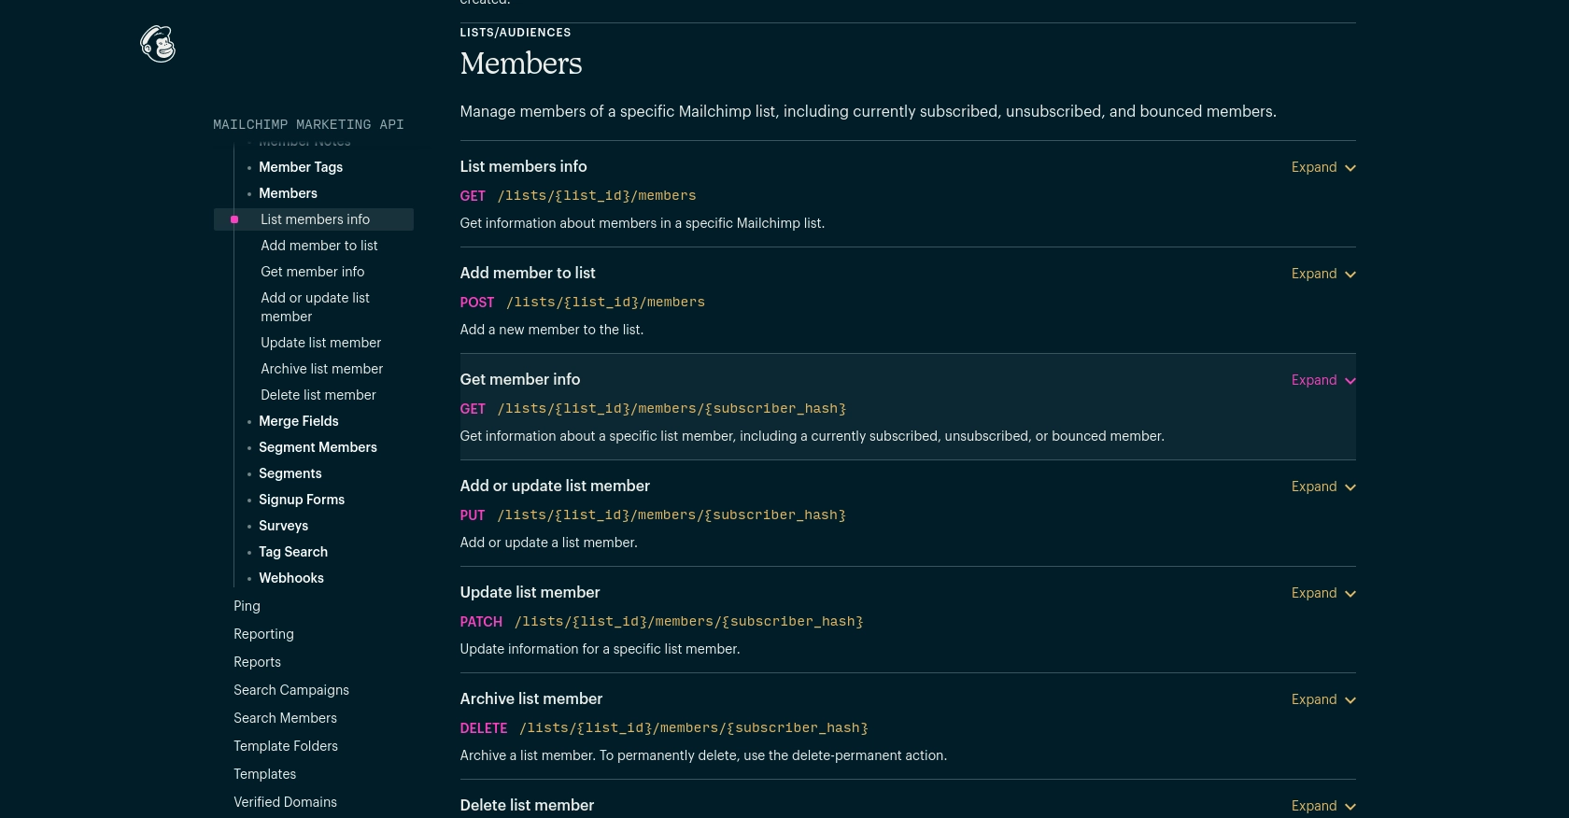Click the Add or update list member heading
The image size is (1569, 818).
coord(555,486)
